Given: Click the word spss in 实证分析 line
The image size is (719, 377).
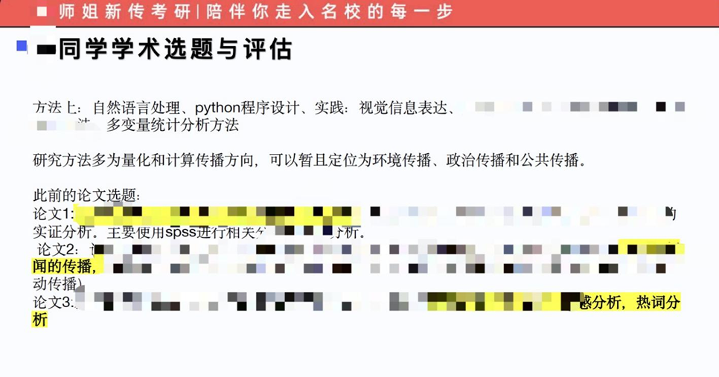Looking at the screenshot, I should coord(181,232).
